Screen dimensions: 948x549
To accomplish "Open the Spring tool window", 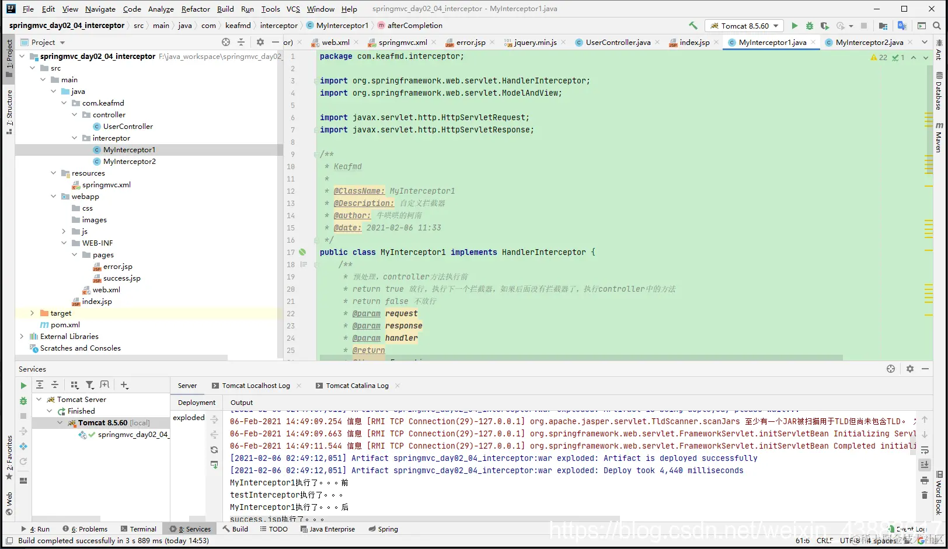I will click(384, 529).
